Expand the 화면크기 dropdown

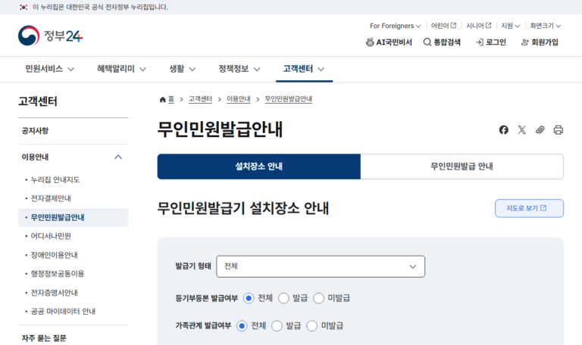tap(546, 26)
